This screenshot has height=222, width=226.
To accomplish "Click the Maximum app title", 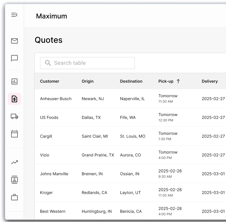I will (x=51, y=16).
